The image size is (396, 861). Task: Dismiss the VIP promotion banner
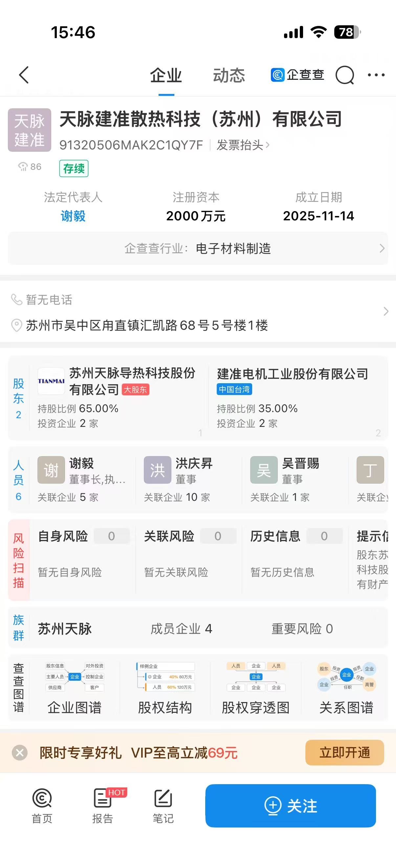[20, 753]
